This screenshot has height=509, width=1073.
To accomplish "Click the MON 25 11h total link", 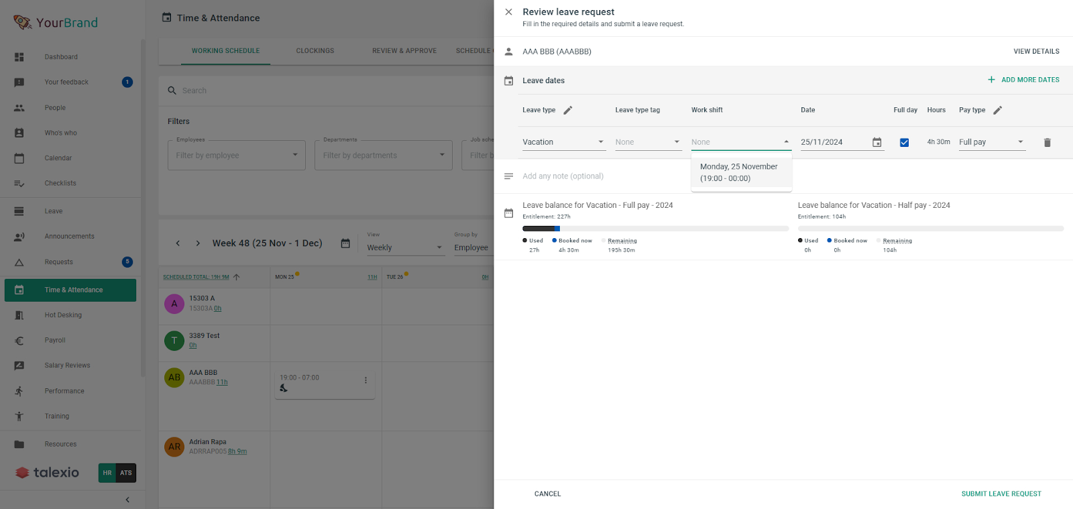I will [x=372, y=277].
